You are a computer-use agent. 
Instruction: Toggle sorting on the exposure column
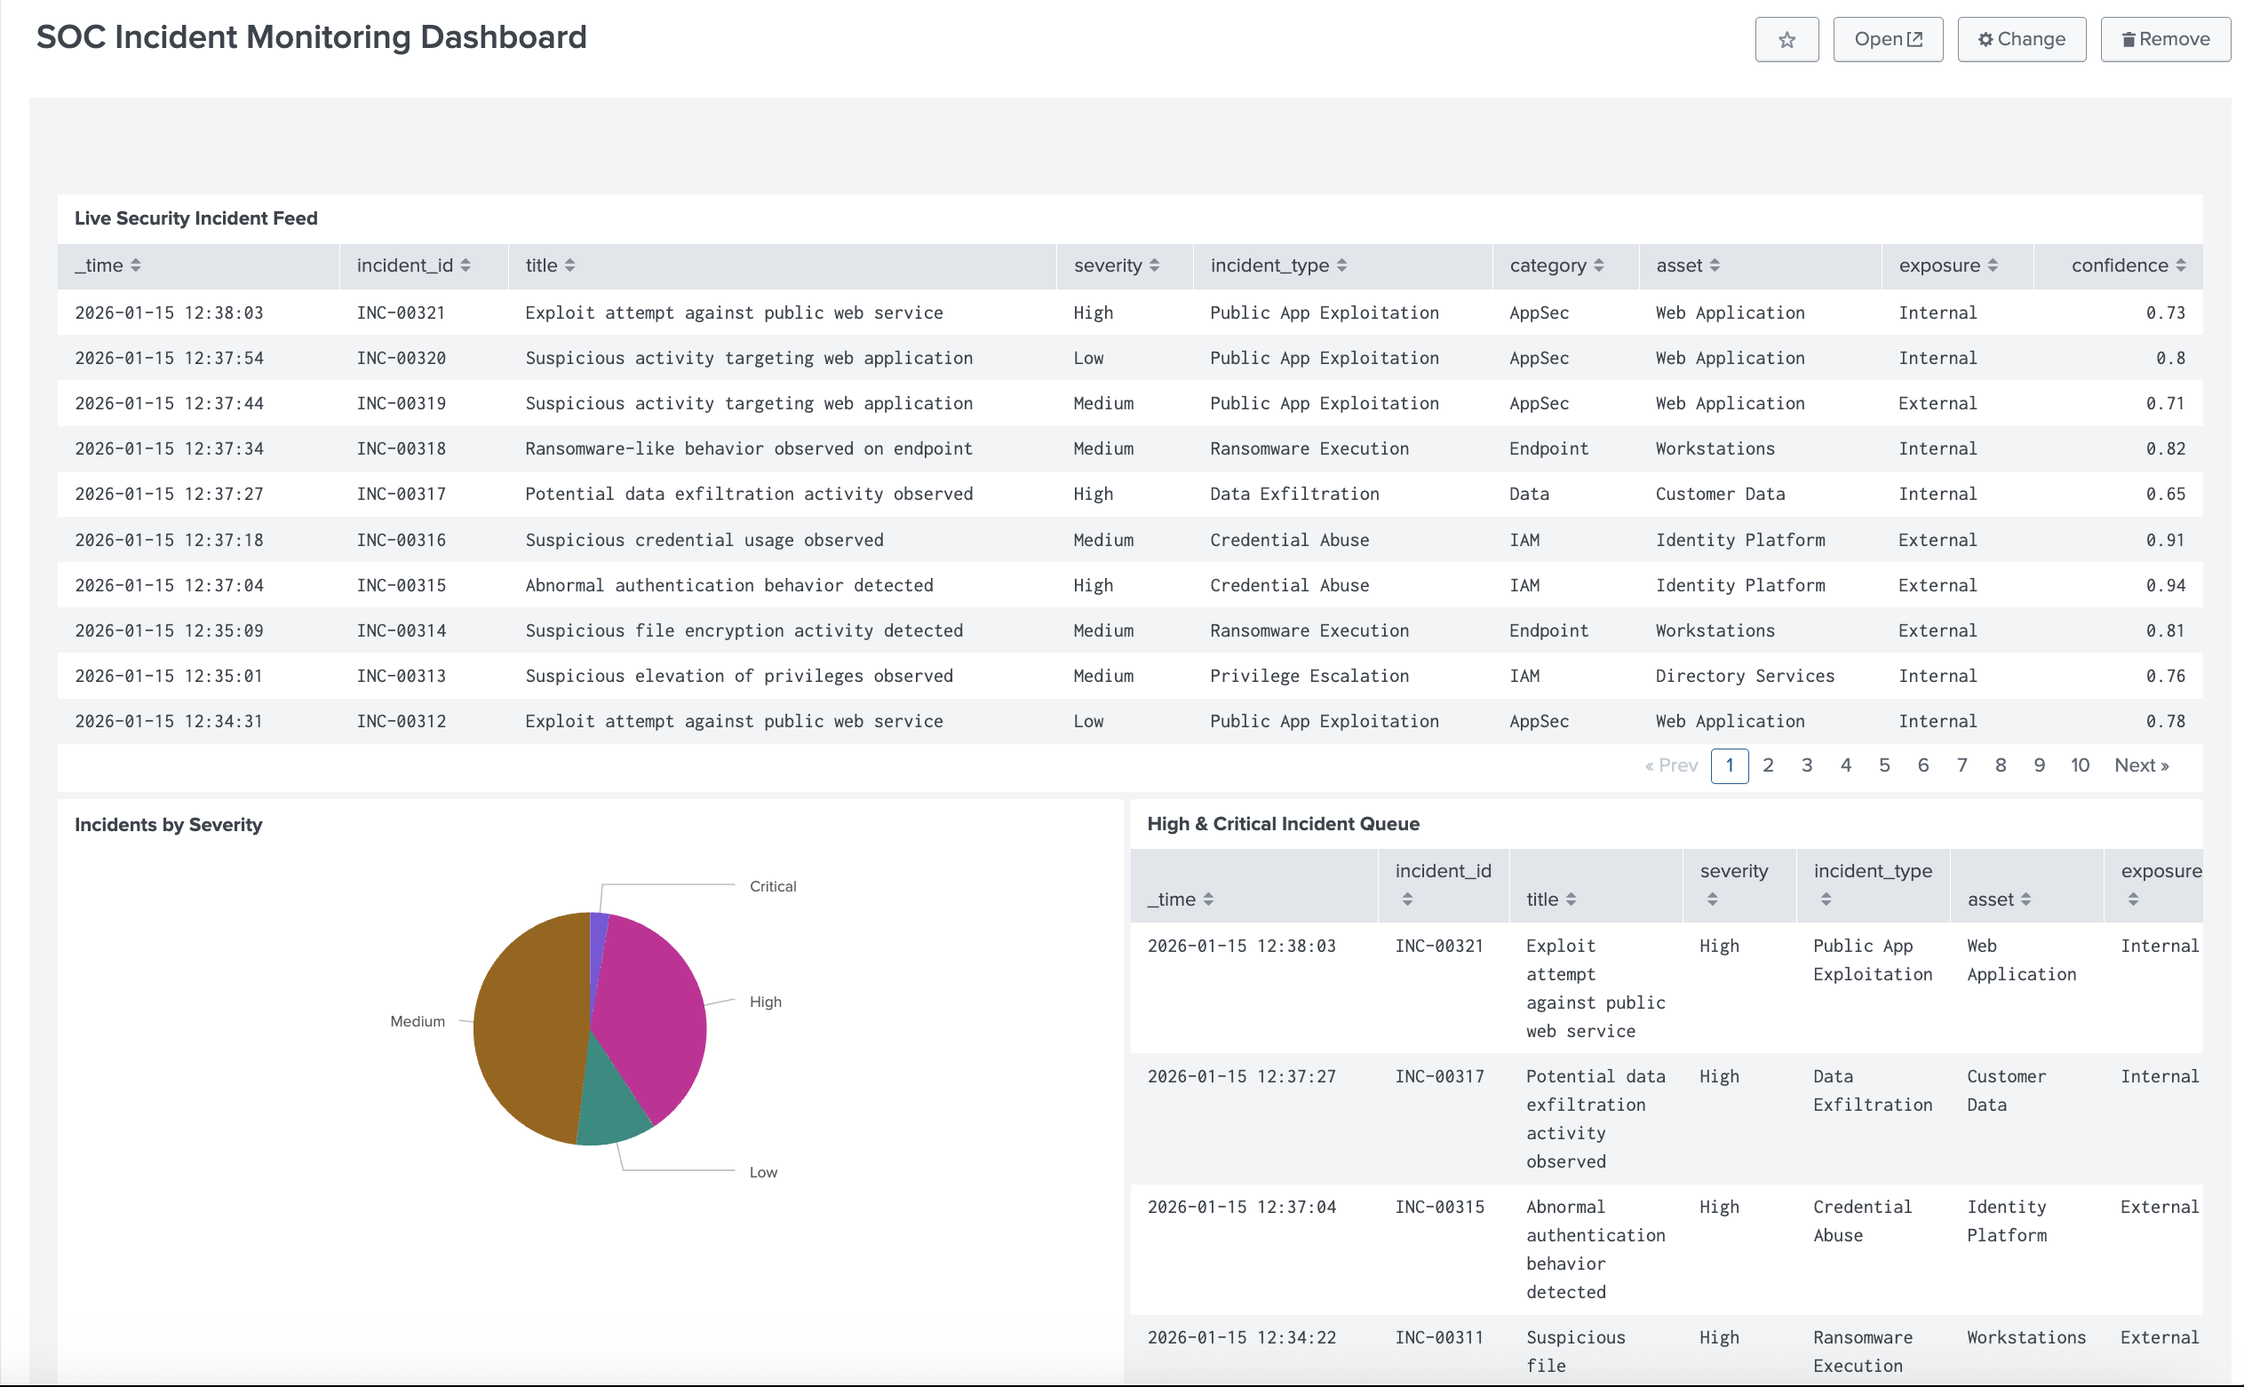point(1993,266)
